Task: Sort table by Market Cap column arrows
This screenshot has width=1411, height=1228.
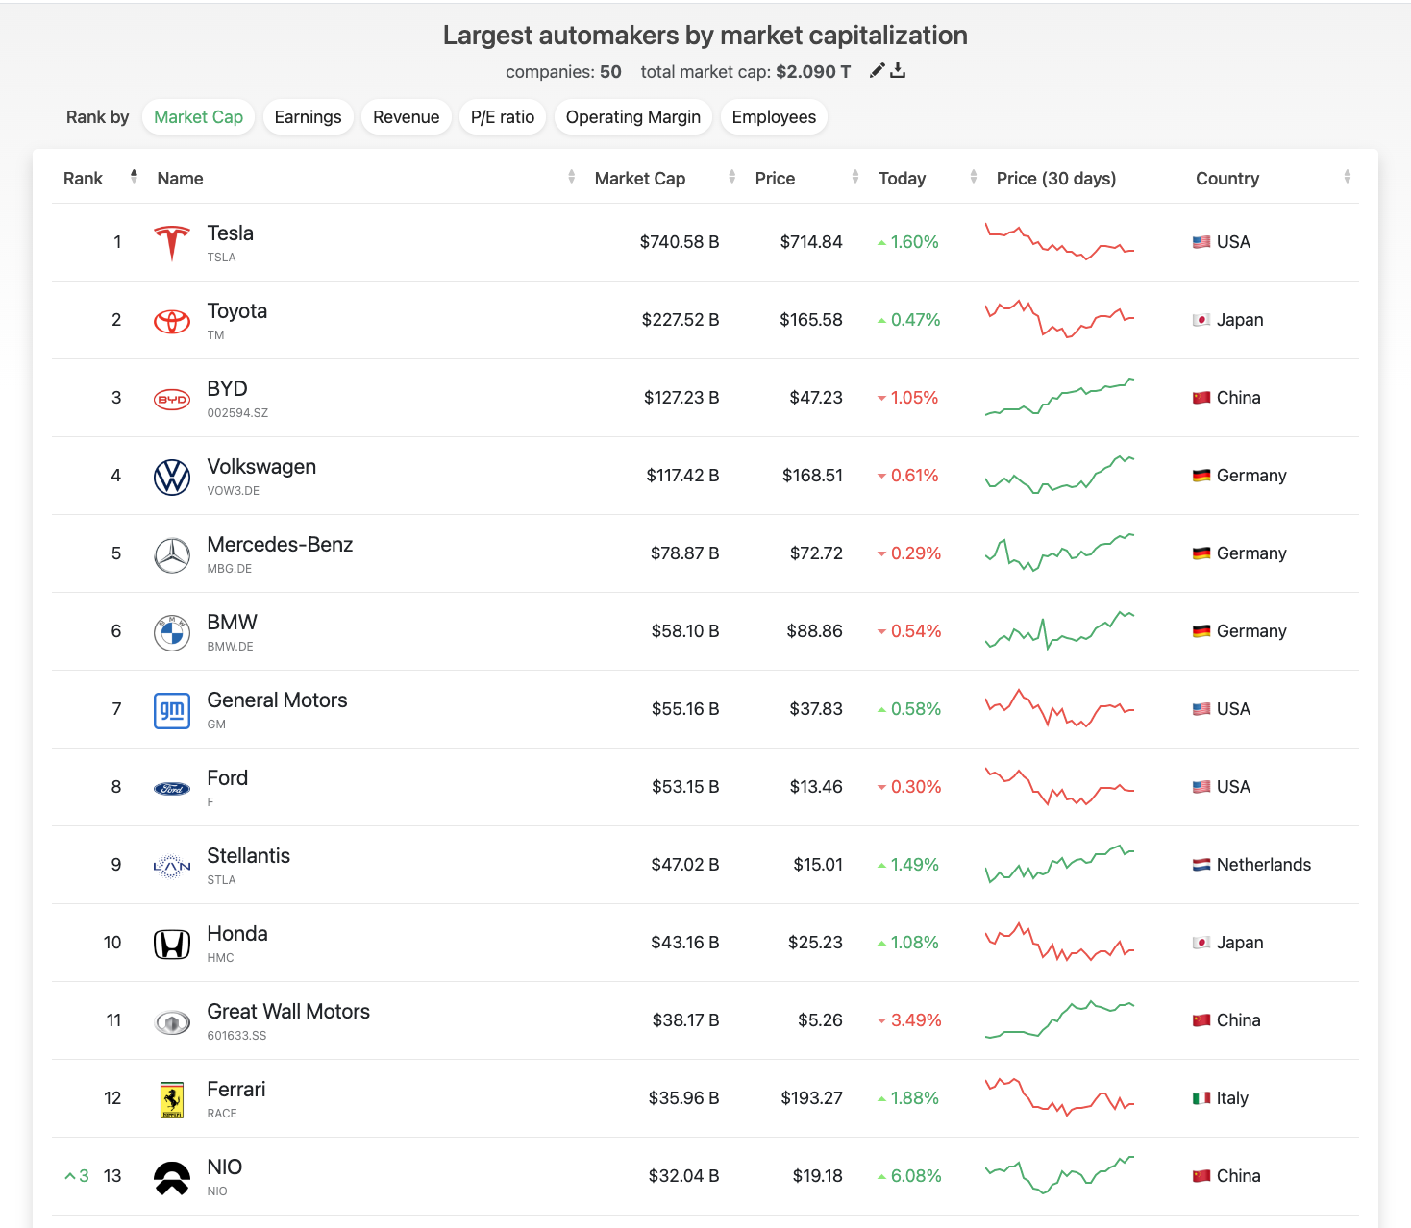Action: tap(731, 177)
